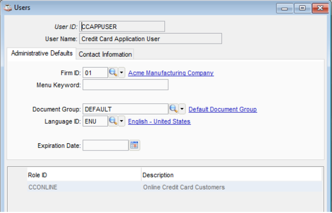
Task: Expand the Firm ID dropdown arrow
Action: 122,73
